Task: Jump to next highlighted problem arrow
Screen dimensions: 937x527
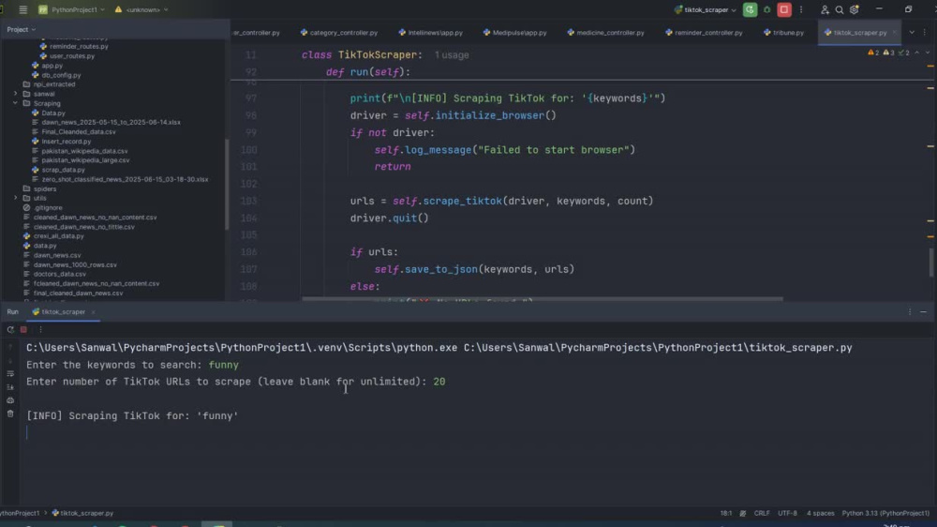Action: (x=928, y=53)
